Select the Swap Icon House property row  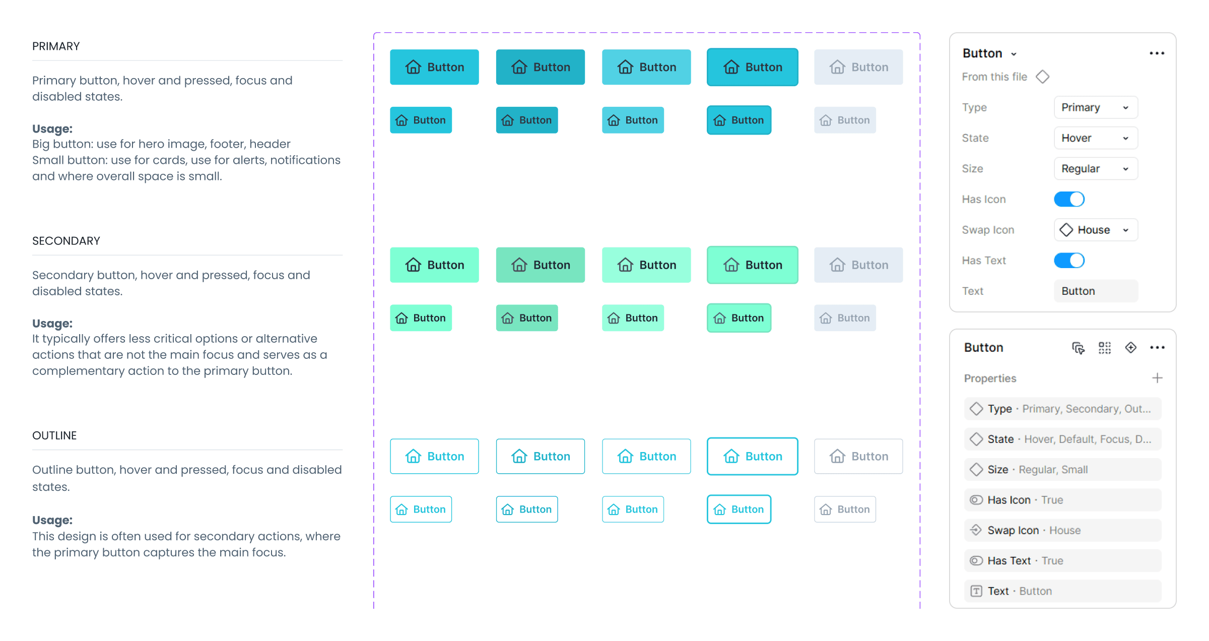(x=1062, y=530)
